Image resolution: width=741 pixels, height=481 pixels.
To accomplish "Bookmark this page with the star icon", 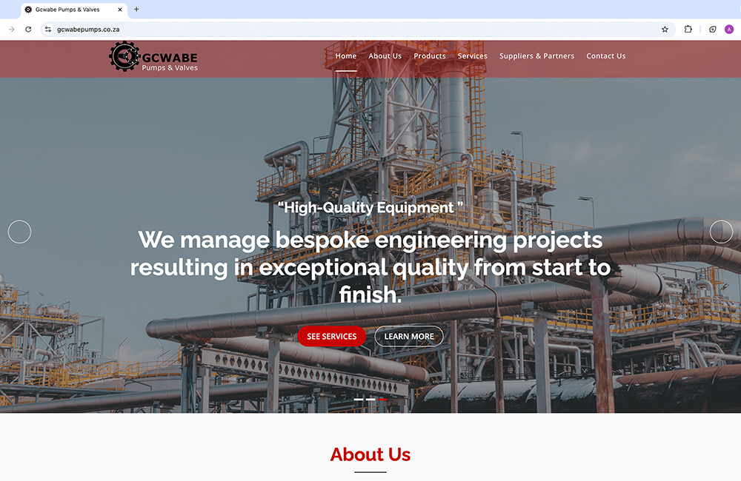I will click(x=665, y=30).
